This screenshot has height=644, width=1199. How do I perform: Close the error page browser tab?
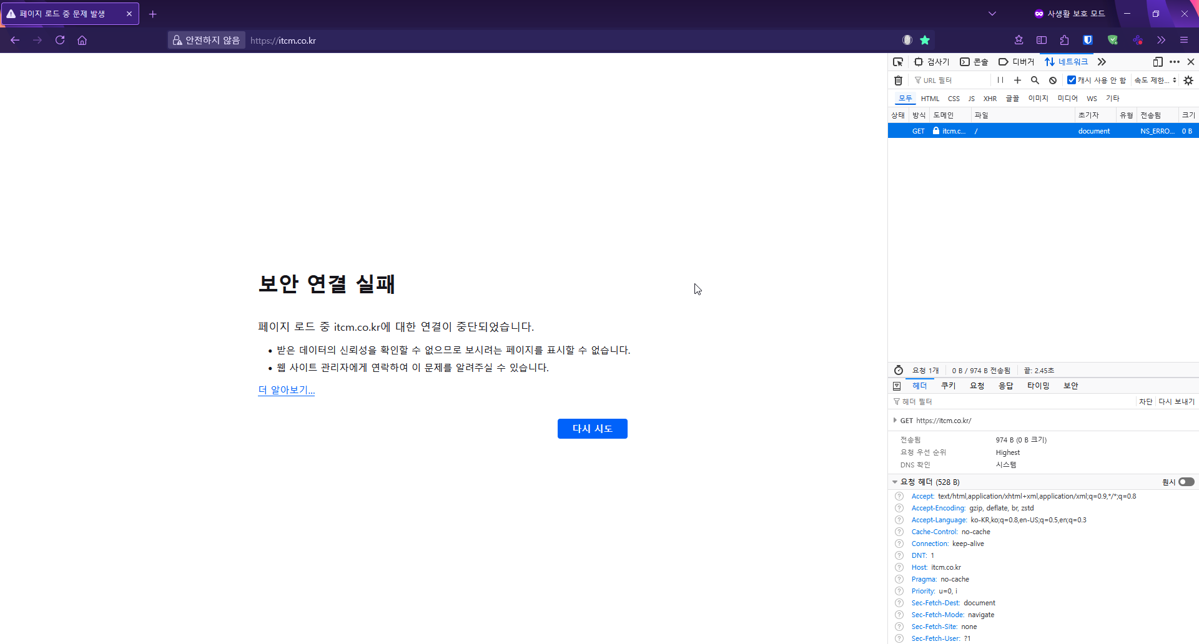(129, 14)
